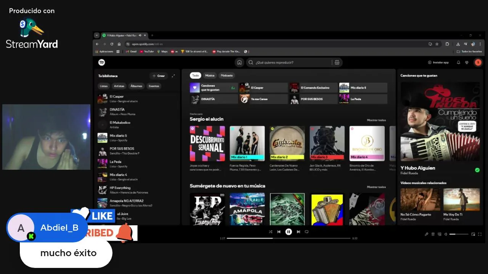Skip to the previous track
Viewport: 488px width, 274px height.
[279, 231]
